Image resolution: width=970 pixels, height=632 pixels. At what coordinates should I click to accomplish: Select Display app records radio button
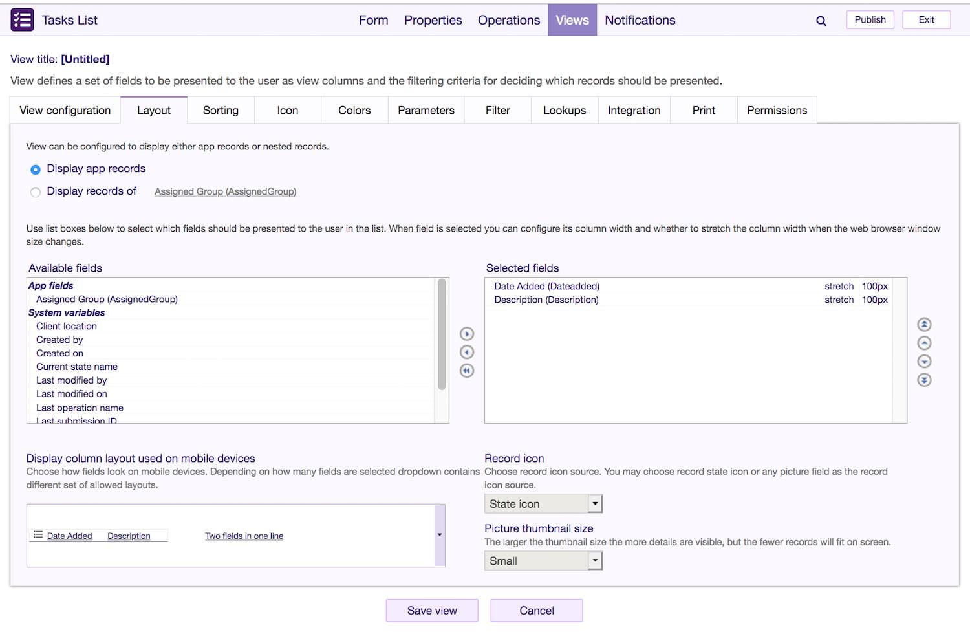36,169
